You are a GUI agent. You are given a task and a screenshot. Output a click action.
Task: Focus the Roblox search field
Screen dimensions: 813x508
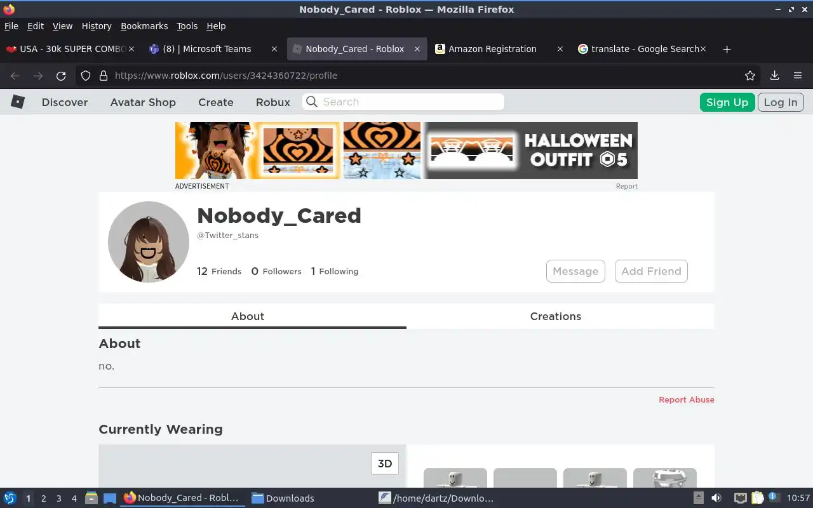tap(403, 102)
